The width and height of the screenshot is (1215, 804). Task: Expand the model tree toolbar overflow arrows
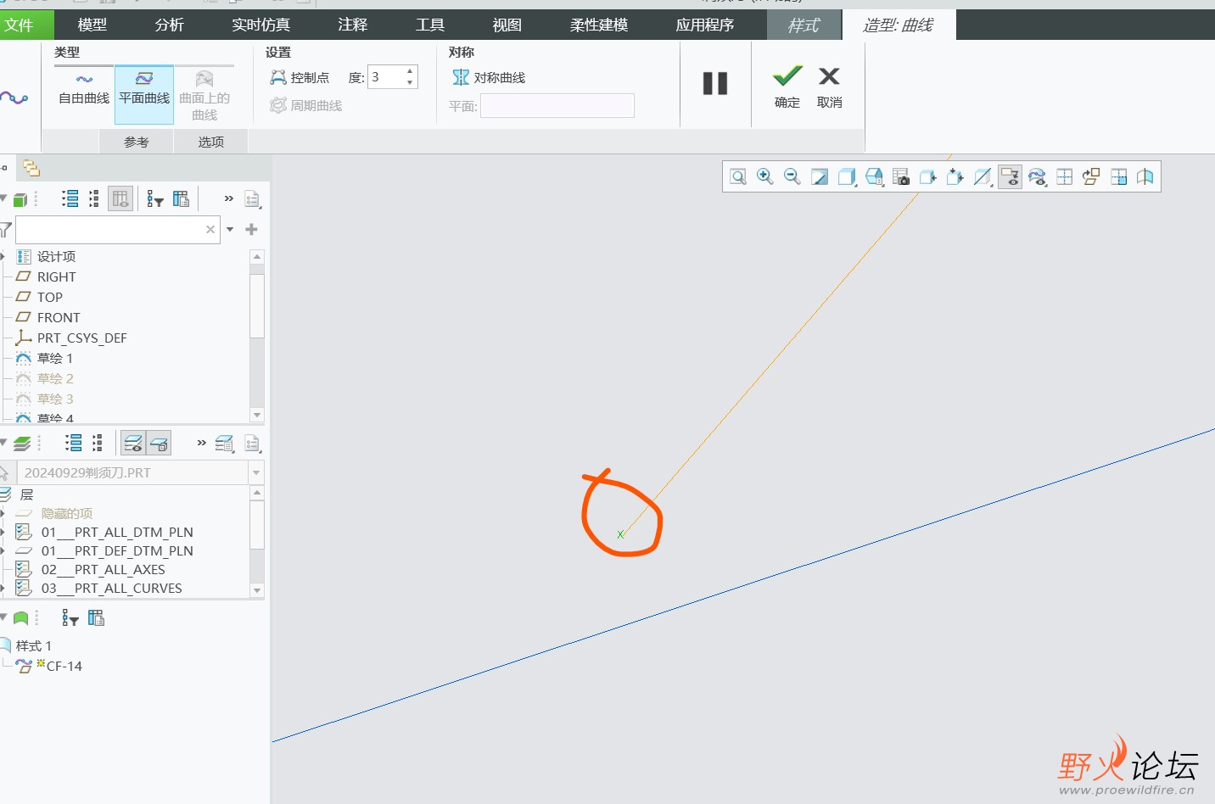(x=228, y=198)
